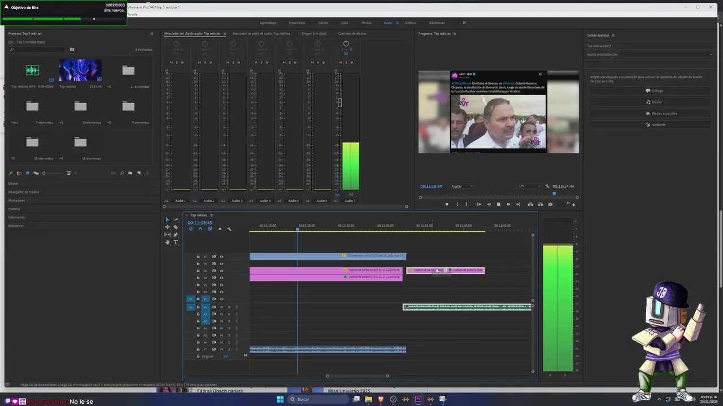Click the Stop button in Program monitor
Image resolution: width=723 pixels, height=406 pixels.
click(x=498, y=204)
